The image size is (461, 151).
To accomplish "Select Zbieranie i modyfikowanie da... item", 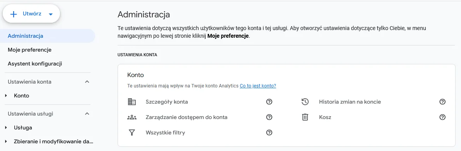I will pos(53,142).
